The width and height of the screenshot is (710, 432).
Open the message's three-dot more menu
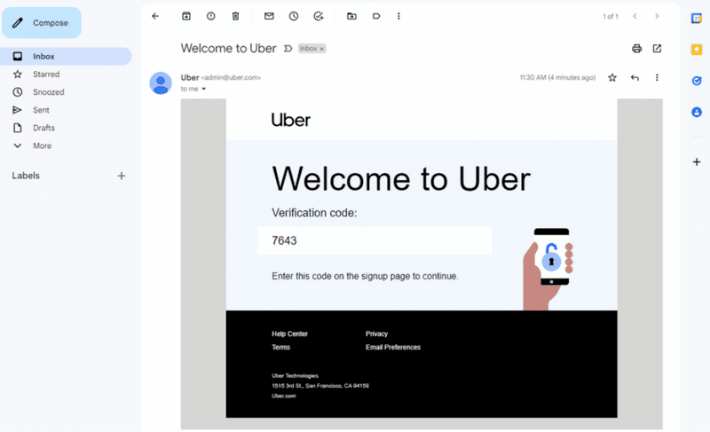pyautogui.click(x=657, y=78)
